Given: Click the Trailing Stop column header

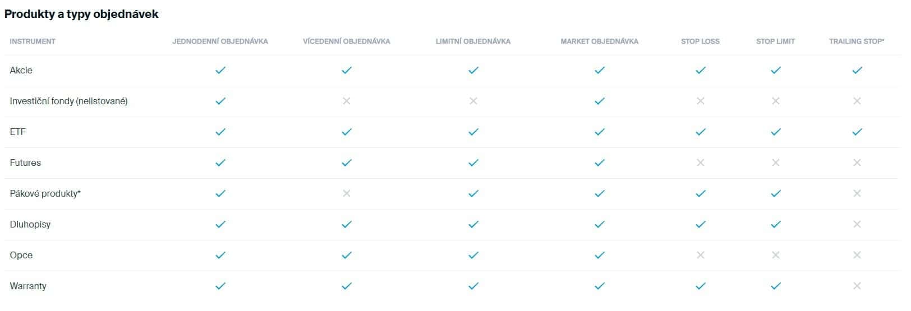Looking at the screenshot, I should 857,41.
